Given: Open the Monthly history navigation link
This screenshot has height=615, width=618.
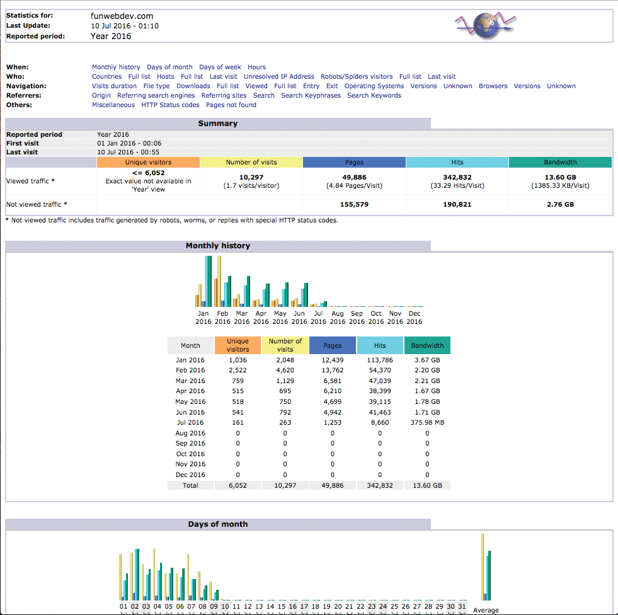Looking at the screenshot, I should click(x=116, y=67).
